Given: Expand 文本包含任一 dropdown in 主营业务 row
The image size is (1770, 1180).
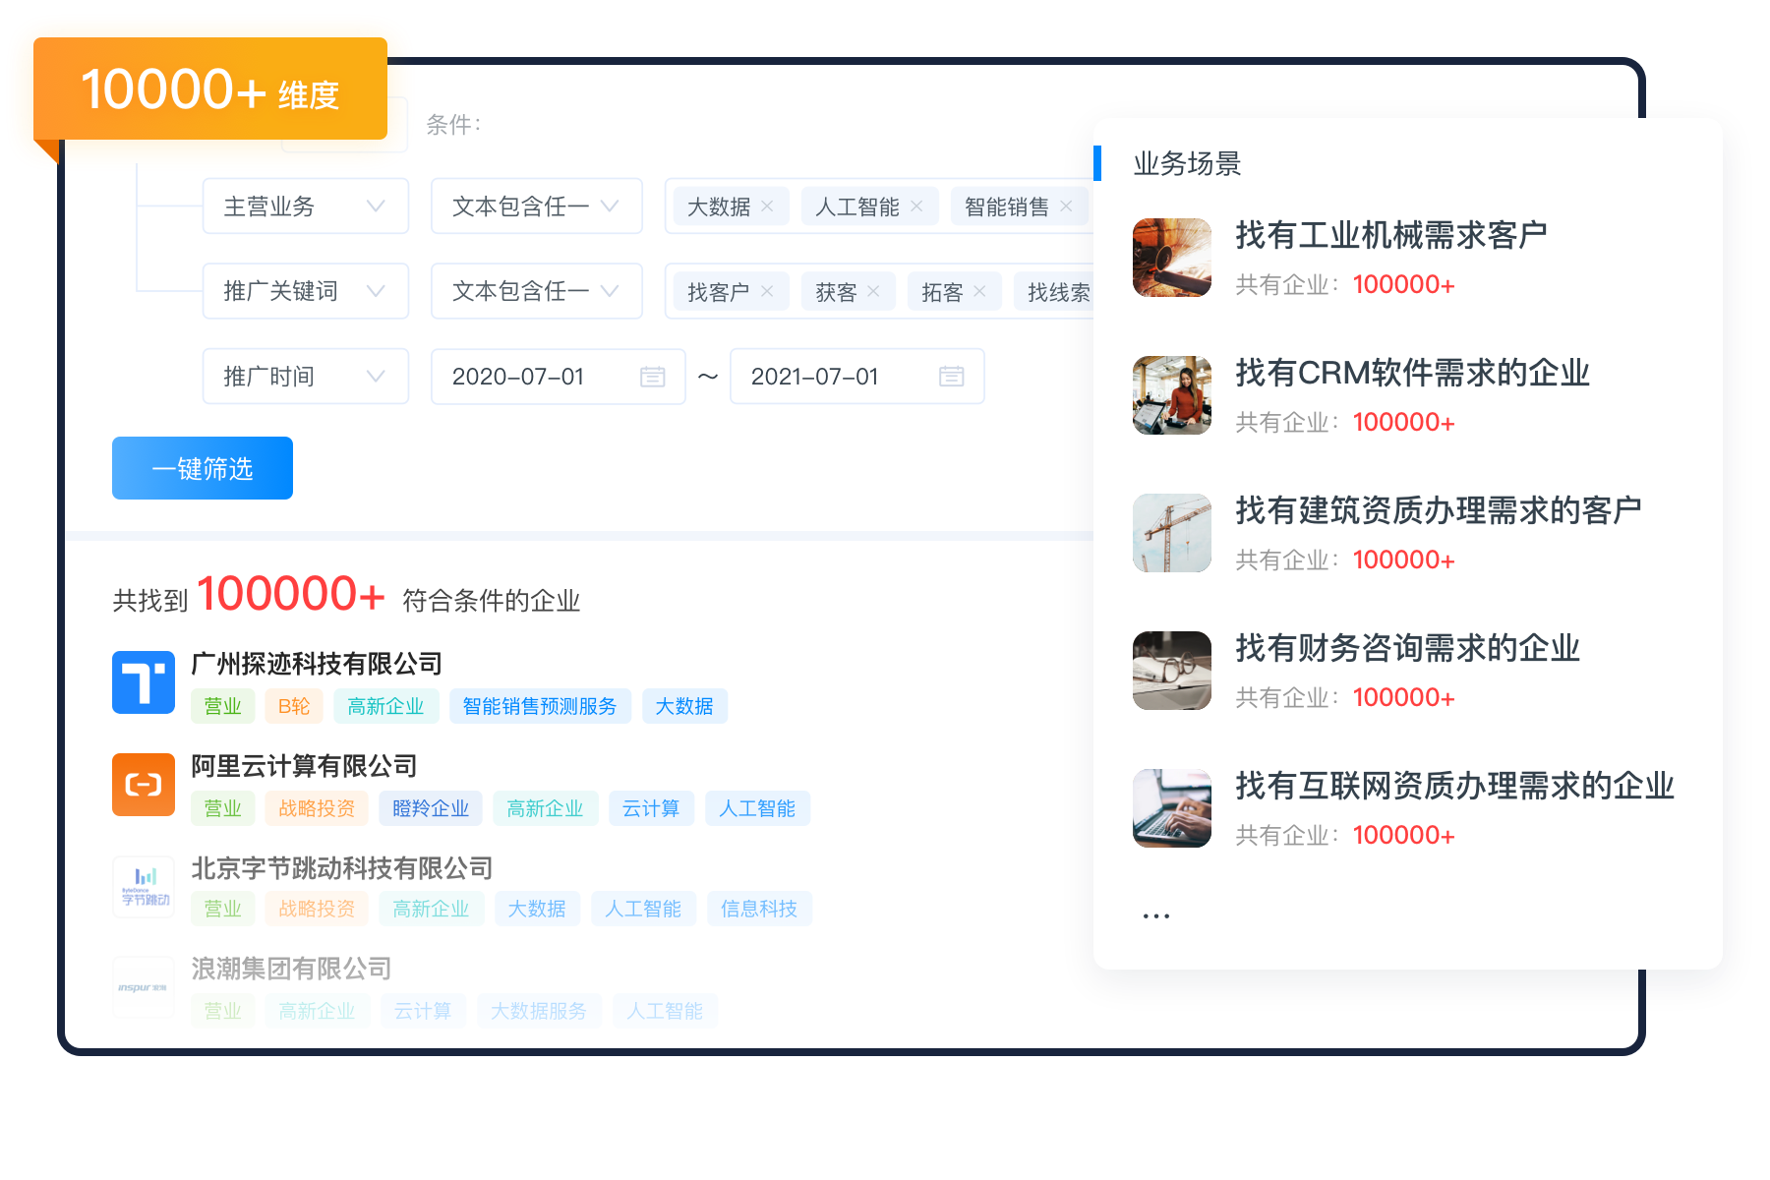Looking at the screenshot, I should (x=537, y=206).
